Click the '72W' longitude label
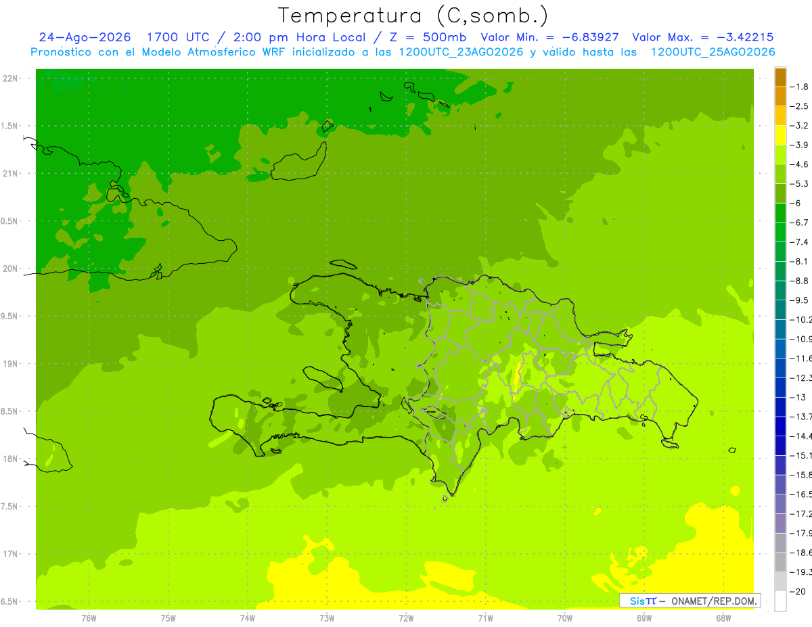The width and height of the screenshot is (812, 627). pos(407,618)
